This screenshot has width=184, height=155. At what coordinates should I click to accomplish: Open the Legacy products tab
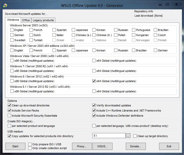pos(43,20)
